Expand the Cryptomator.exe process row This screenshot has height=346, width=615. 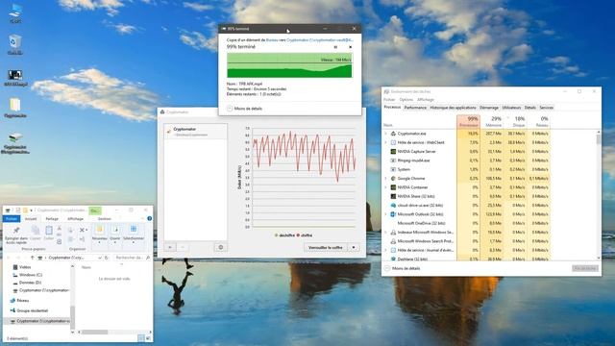point(385,134)
